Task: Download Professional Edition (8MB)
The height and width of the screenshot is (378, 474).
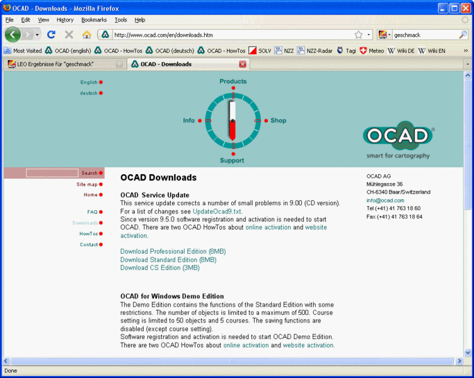Action: point(173,252)
